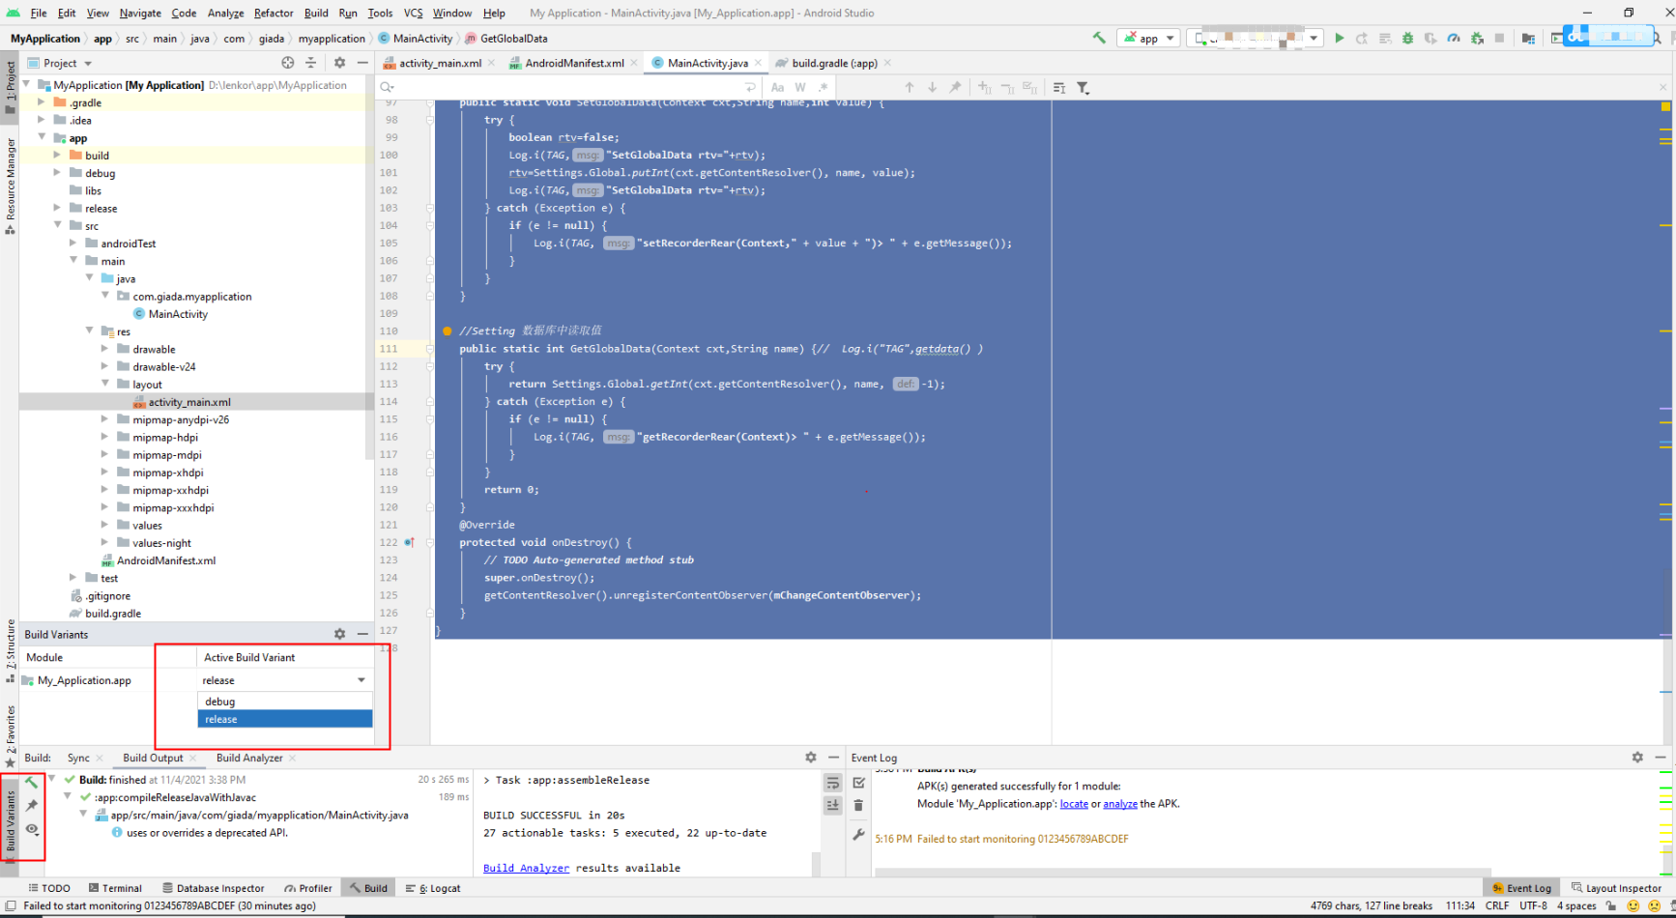Close the search bar with X
Viewport: 1676px width, 918px height.
click(x=1662, y=87)
